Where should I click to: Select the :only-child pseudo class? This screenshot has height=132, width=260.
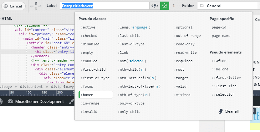click(x=129, y=112)
